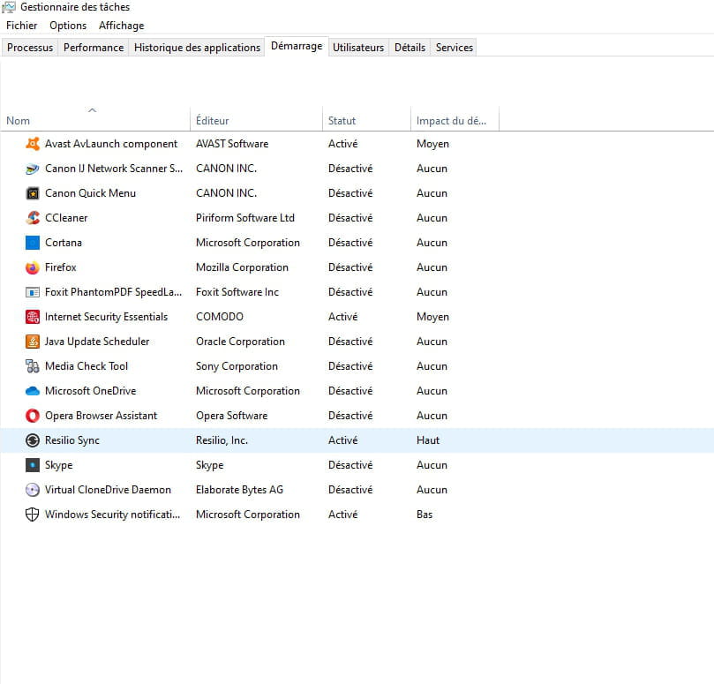Click the Java Update Scheduler icon
This screenshot has height=684, width=714.
(x=33, y=342)
